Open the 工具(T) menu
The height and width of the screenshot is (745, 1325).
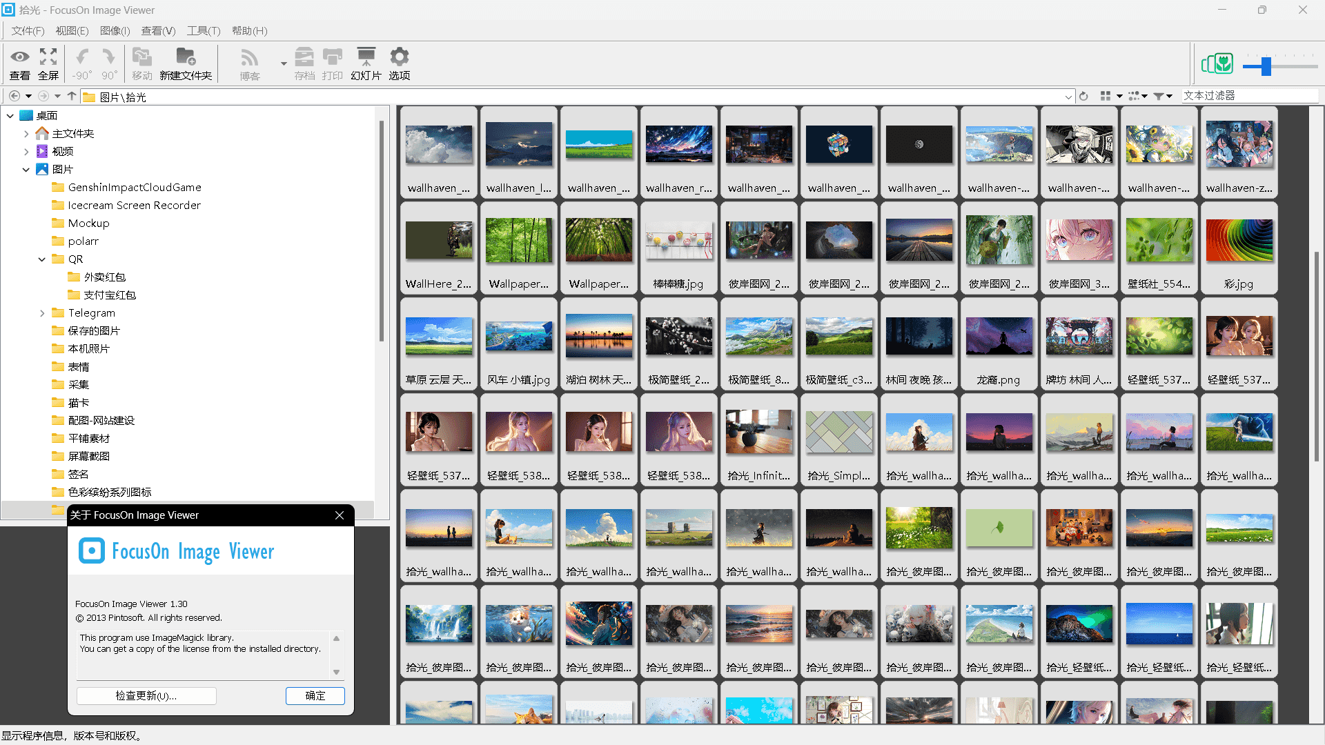(204, 31)
